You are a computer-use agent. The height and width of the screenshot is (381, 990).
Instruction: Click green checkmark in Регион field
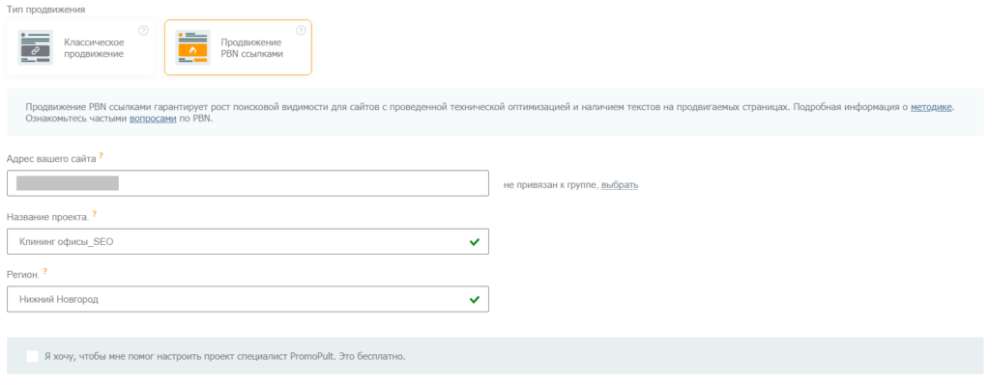pos(474,300)
